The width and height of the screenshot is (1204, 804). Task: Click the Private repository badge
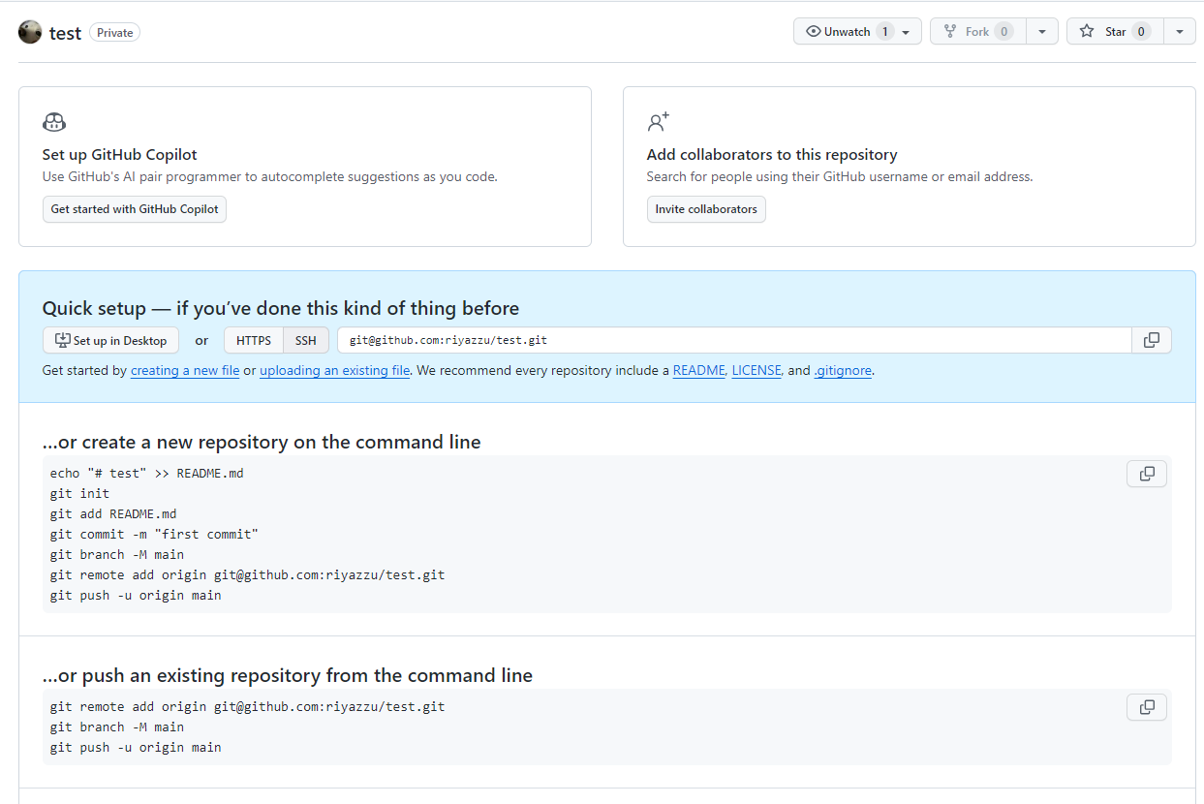114,32
